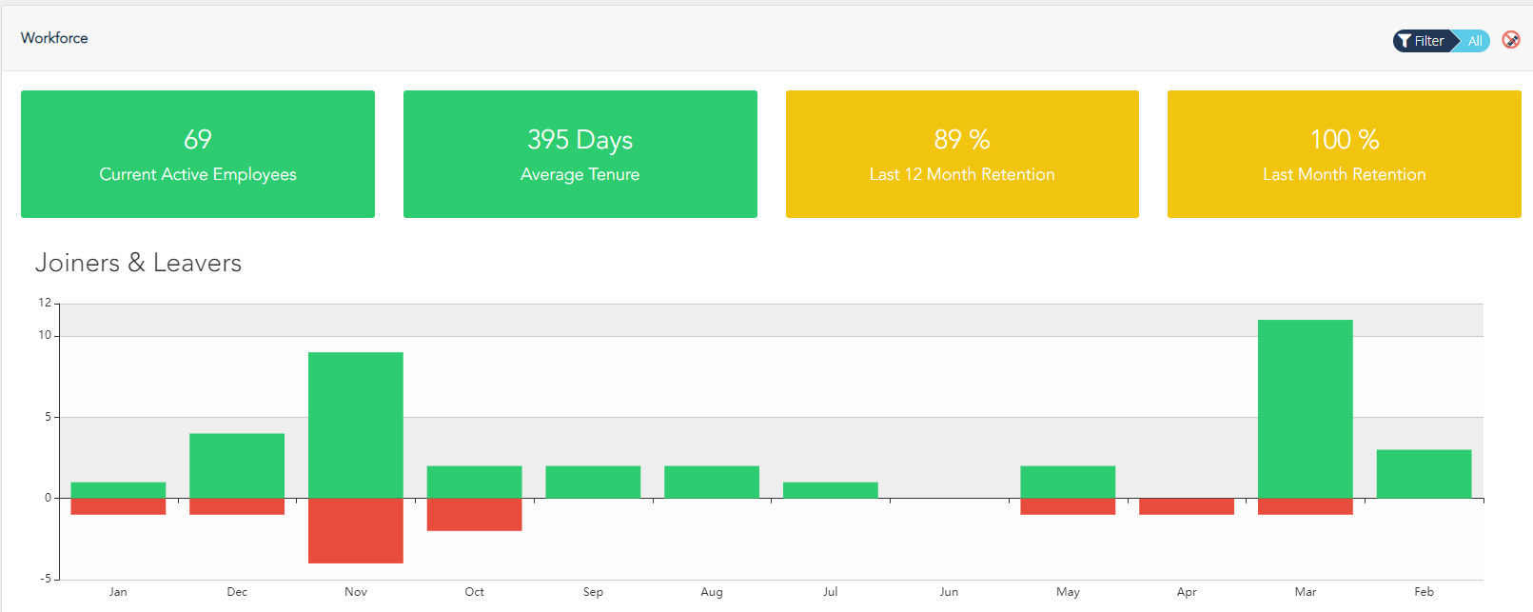Image resolution: width=1533 pixels, height=612 pixels.
Task: Select the red leavers bar for Oct
Action: coord(475,514)
